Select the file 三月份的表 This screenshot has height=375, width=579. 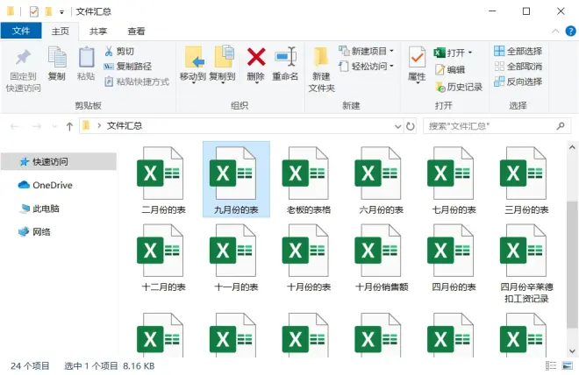(x=526, y=180)
